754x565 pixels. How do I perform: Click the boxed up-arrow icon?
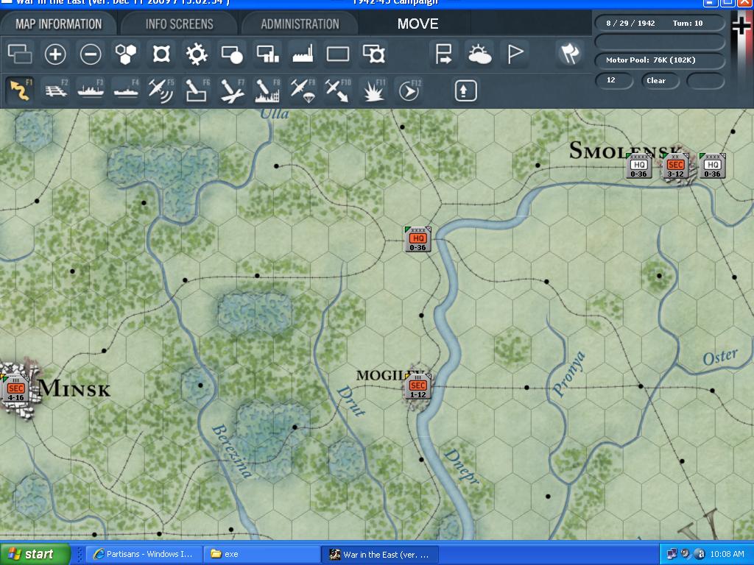[465, 90]
